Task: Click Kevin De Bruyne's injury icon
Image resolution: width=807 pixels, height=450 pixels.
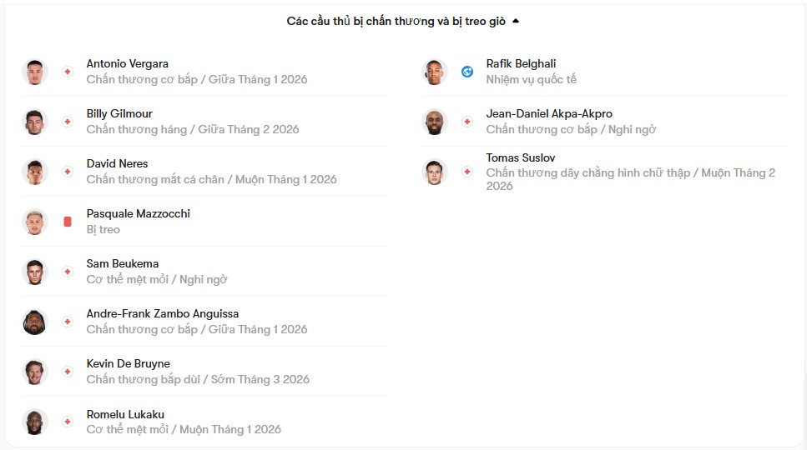Action: pyautogui.click(x=68, y=372)
